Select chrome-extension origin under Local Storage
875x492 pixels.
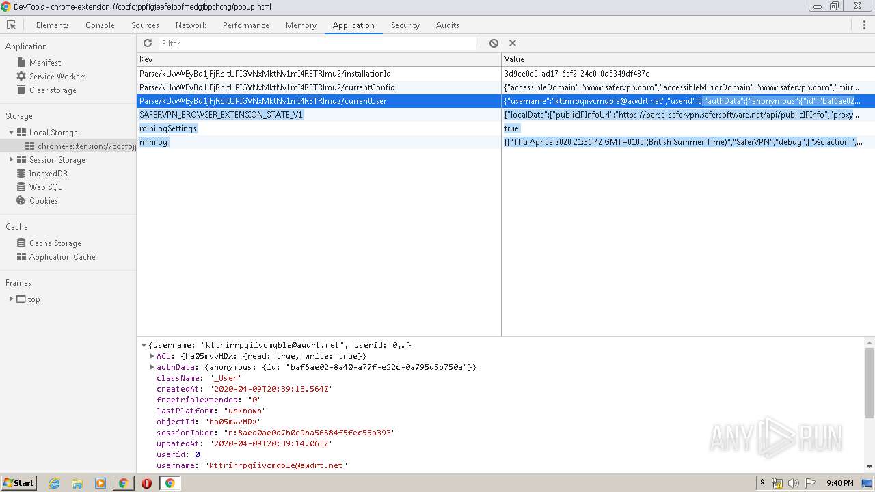point(80,146)
